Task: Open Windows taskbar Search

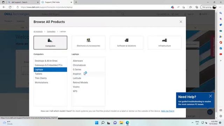Action: click(103, 123)
